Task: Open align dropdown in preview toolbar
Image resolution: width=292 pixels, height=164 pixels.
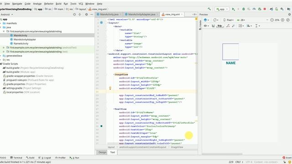Action: [249, 26]
